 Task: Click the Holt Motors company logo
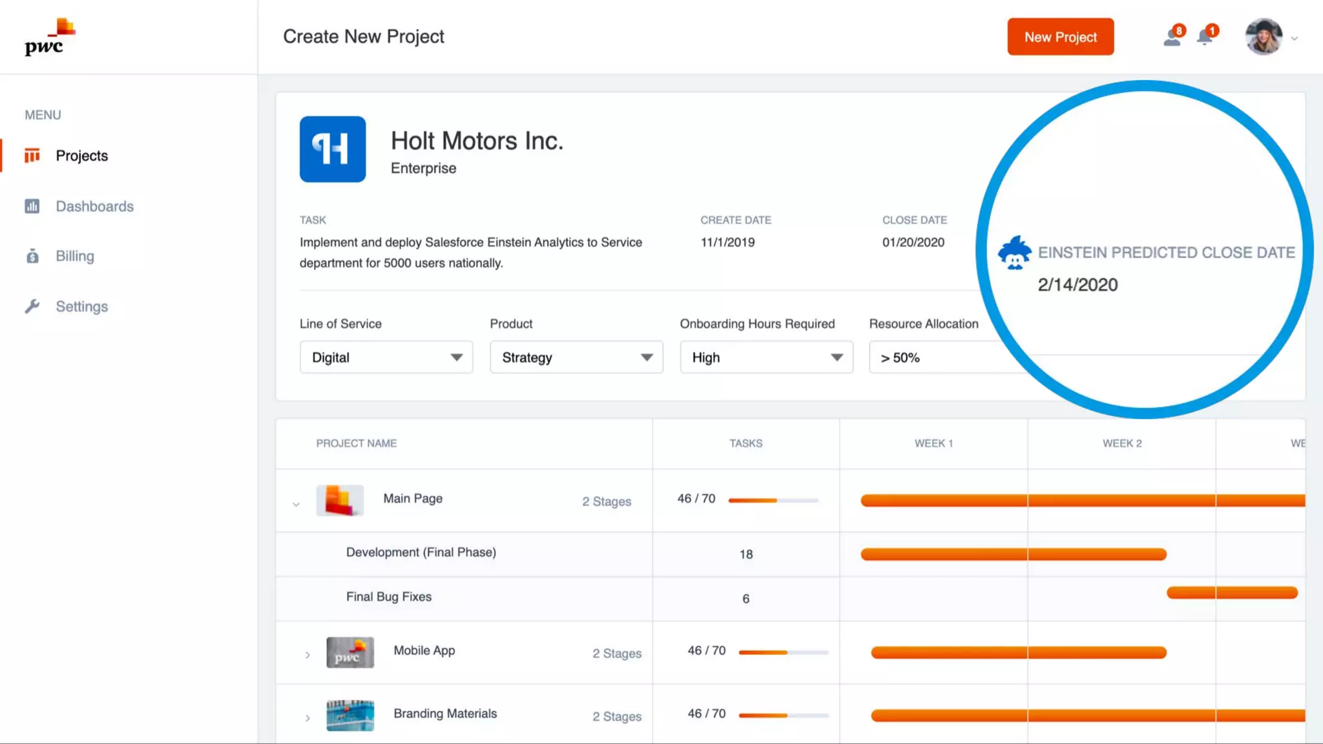click(332, 149)
